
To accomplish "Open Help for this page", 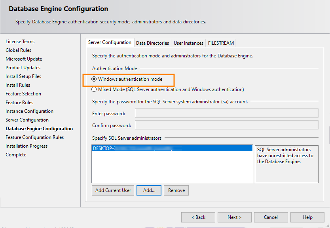I will click(307, 217).
